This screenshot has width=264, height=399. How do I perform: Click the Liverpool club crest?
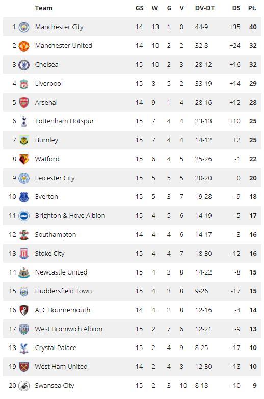click(24, 84)
